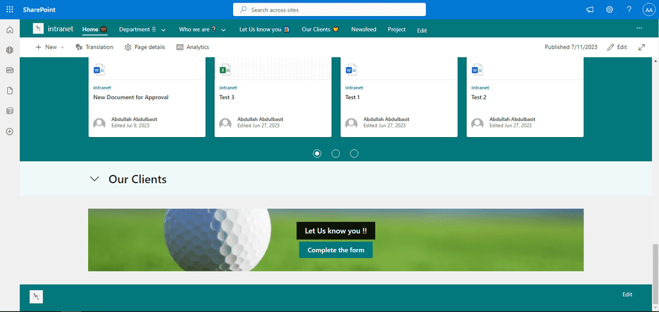Open the Excel icon on Test 3 card
The height and width of the screenshot is (312, 659).
pyautogui.click(x=225, y=69)
